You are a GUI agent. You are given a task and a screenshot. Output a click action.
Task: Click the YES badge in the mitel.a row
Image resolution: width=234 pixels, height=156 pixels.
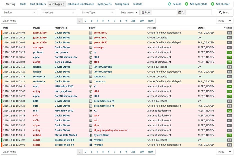pyautogui.click(x=229, y=135)
